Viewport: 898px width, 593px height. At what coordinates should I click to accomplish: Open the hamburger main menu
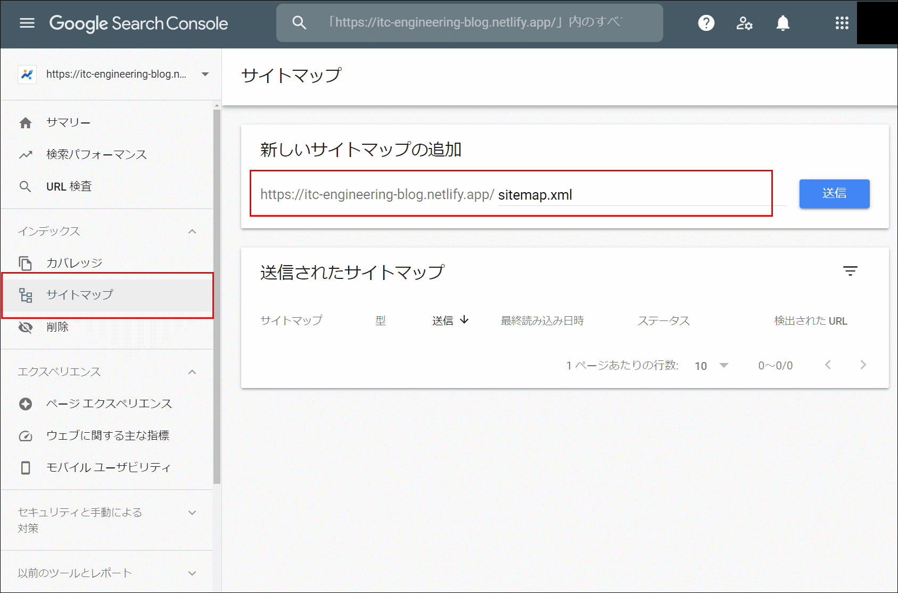(x=27, y=23)
